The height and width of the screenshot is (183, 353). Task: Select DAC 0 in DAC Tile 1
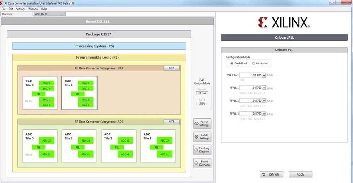point(86,105)
